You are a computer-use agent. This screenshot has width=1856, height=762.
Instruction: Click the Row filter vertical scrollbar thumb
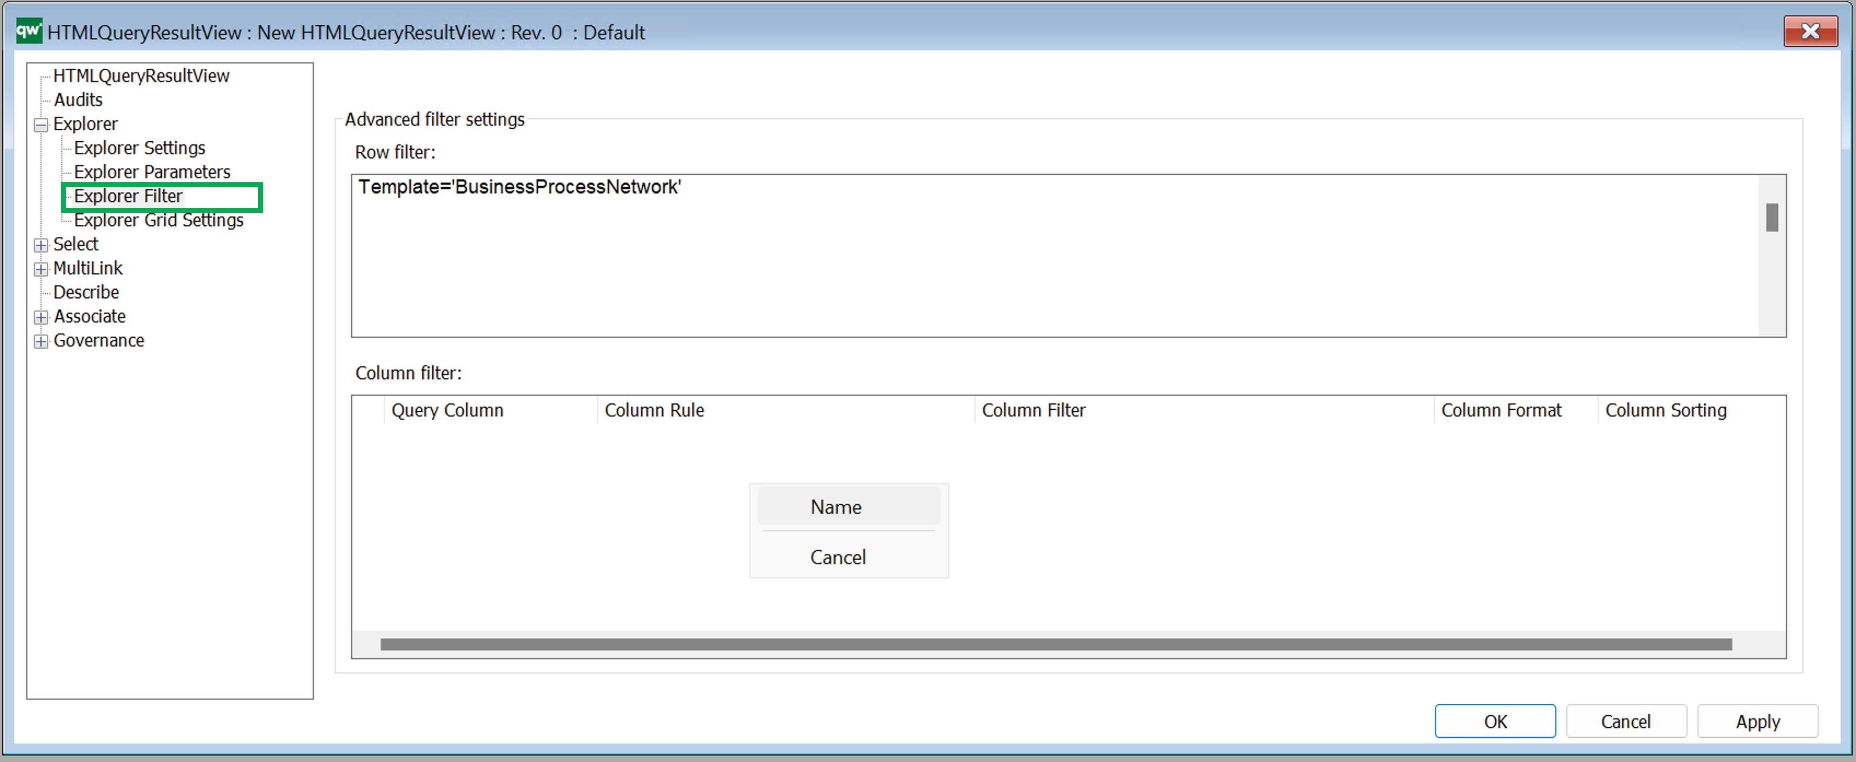(1772, 218)
